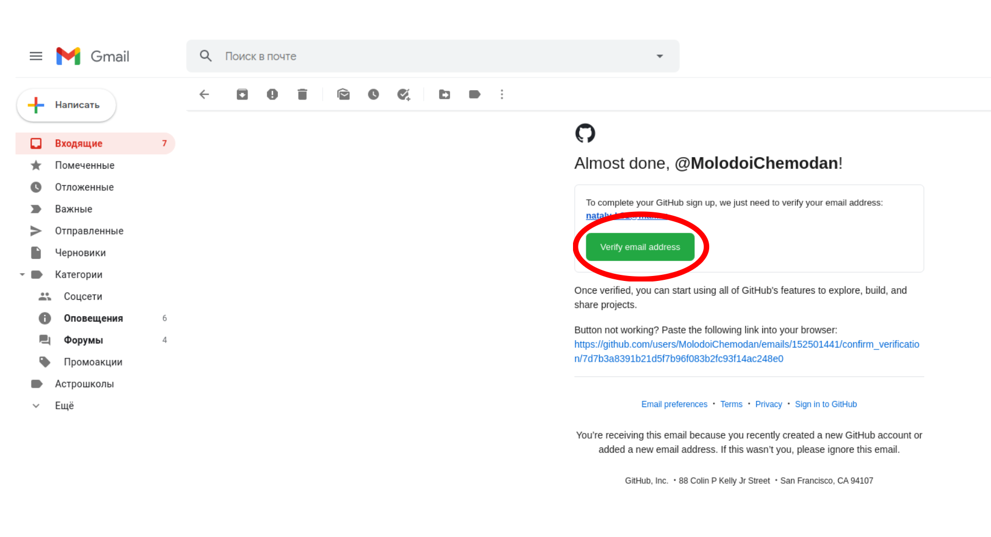Open 'Входящие' inbox folder
This screenshot has width=991, height=537.
click(x=95, y=144)
